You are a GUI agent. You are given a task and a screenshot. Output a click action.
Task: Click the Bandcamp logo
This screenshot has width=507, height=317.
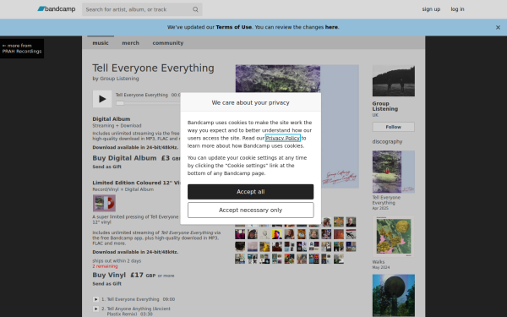(57, 9)
